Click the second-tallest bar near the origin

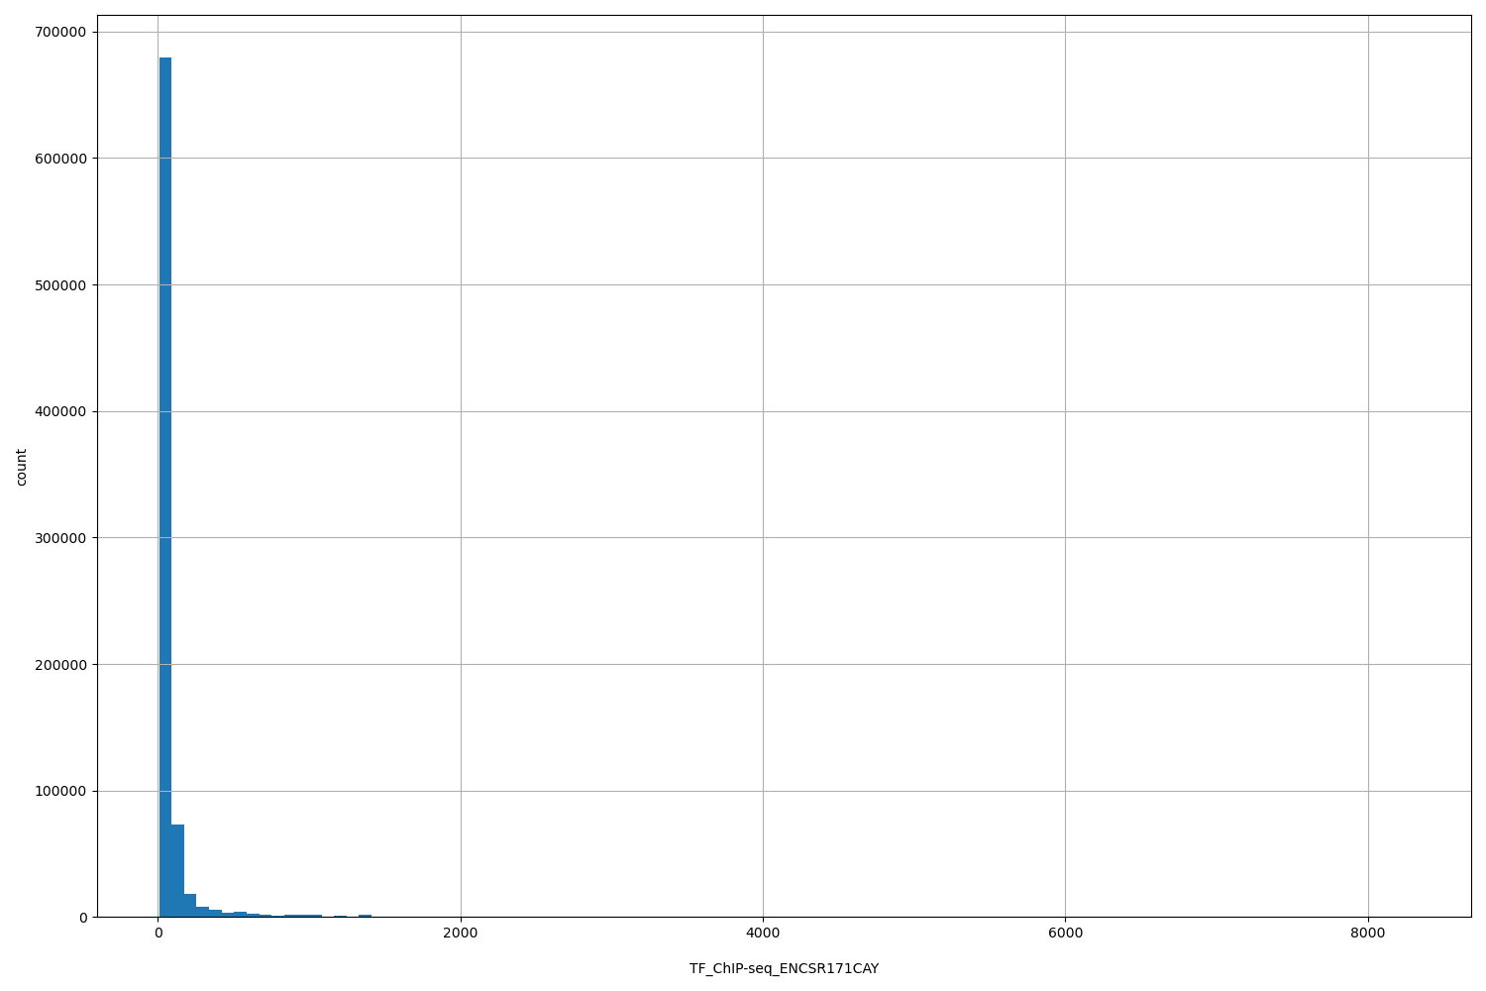pyautogui.click(x=177, y=872)
